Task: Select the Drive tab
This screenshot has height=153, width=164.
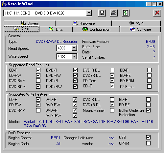Action: click(21, 29)
